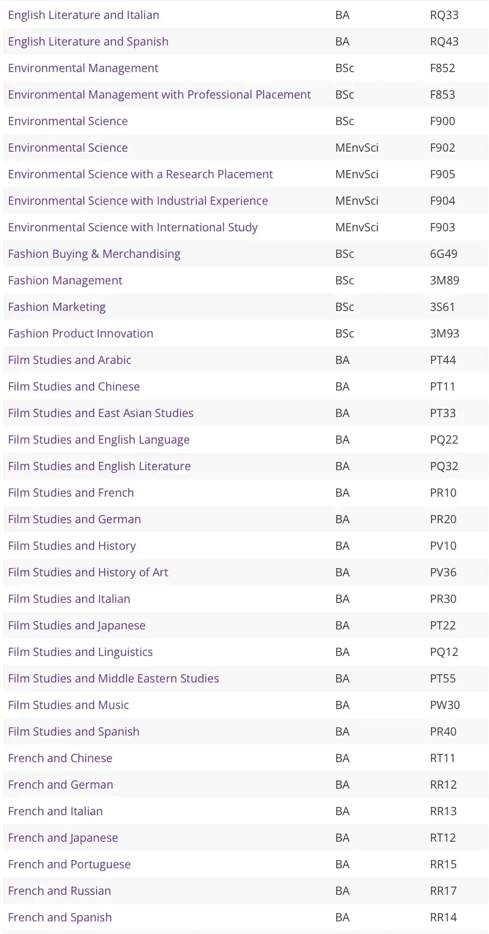
Task: Select Film Studies and English Literature
Action: pyautogui.click(x=99, y=466)
